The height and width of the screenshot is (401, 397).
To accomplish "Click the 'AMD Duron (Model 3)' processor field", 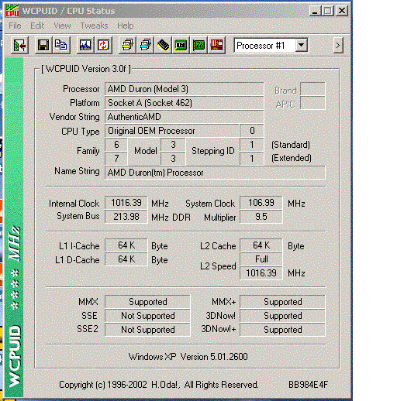I will pos(185,89).
